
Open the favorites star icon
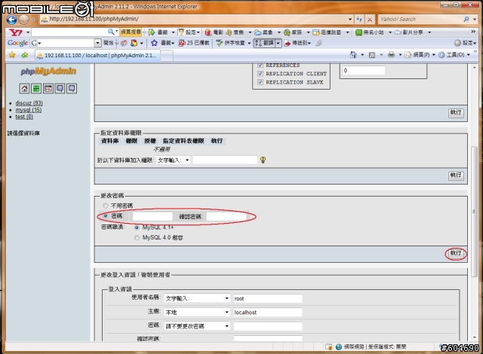tap(12, 55)
